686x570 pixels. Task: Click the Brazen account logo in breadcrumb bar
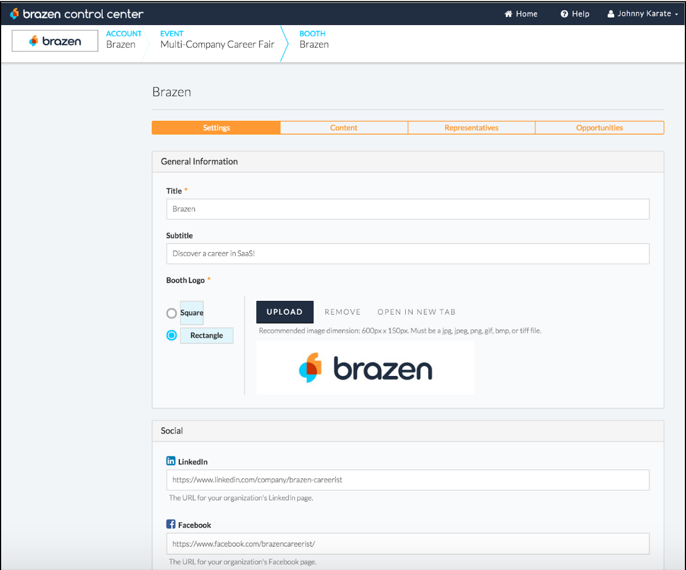click(55, 40)
